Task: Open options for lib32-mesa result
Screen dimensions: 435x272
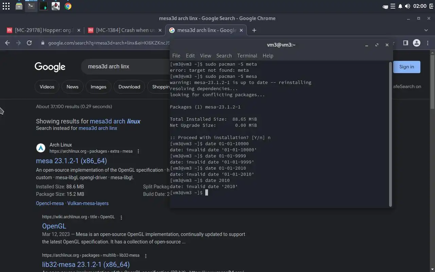Action: (x=146, y=256)
